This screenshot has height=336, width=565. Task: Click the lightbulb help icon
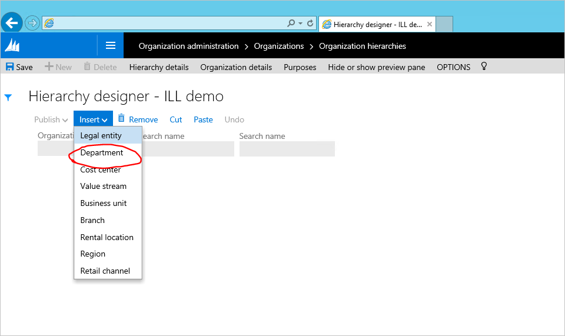click(484, 66)
